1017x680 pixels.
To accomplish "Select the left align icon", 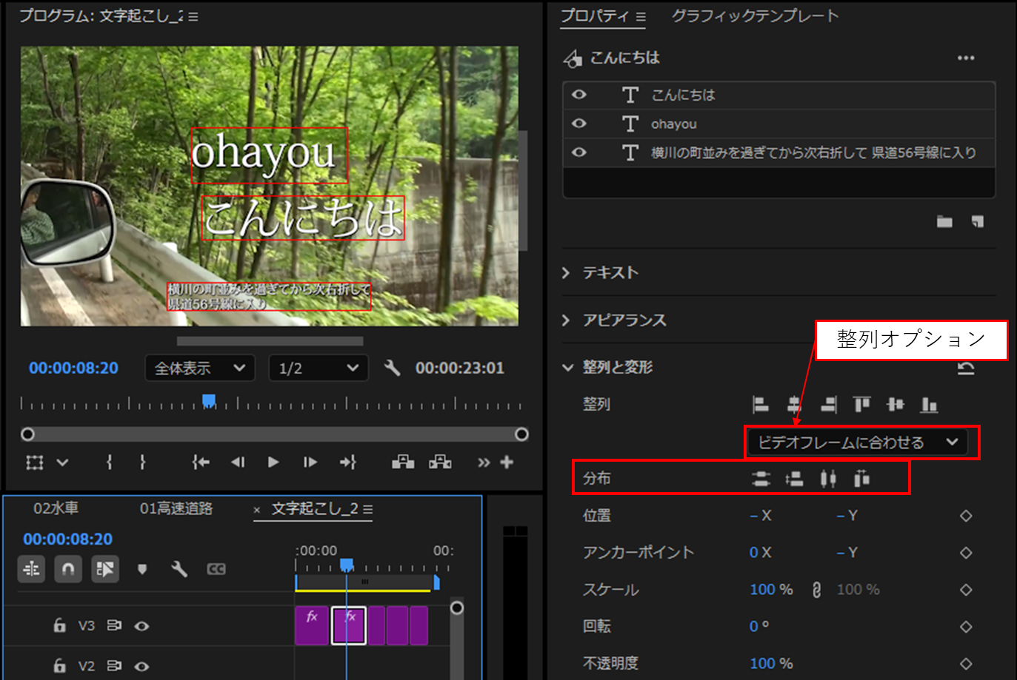I will click(760, 404).
